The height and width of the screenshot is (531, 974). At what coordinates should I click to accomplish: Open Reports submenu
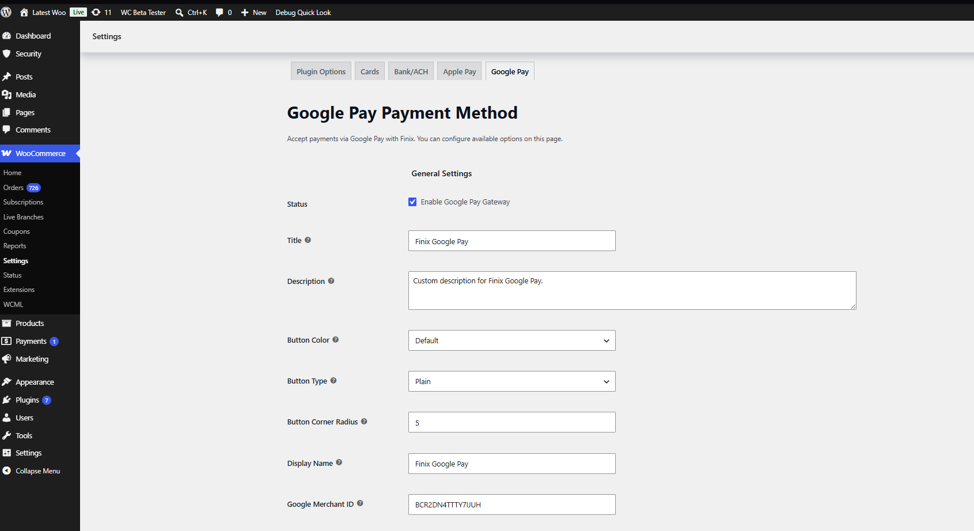pos(14,246)
